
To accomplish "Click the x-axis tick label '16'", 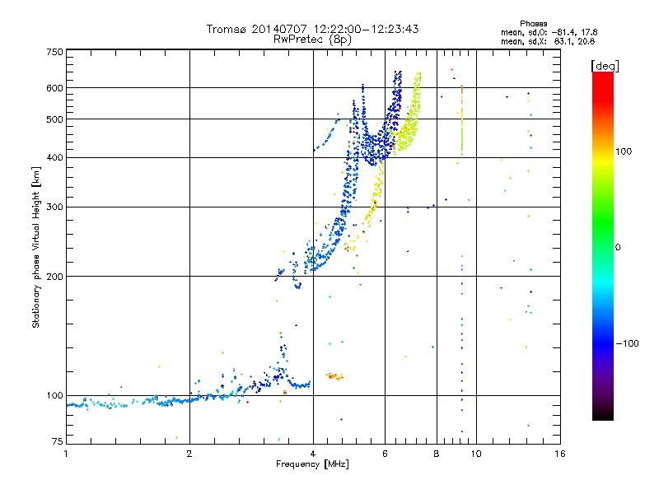I will click(x=560, y=454).
